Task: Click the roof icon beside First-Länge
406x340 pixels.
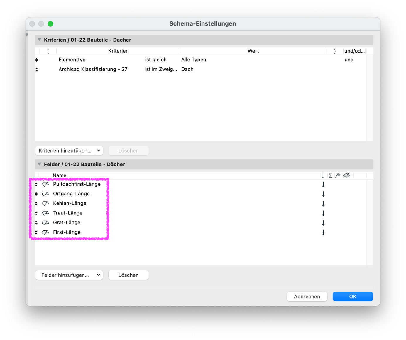Action: (x=45, y=232)
